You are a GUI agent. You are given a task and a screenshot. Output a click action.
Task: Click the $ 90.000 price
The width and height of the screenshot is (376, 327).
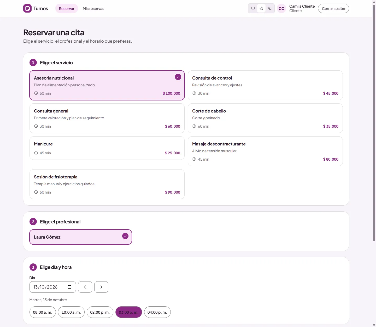click(172, 192)
